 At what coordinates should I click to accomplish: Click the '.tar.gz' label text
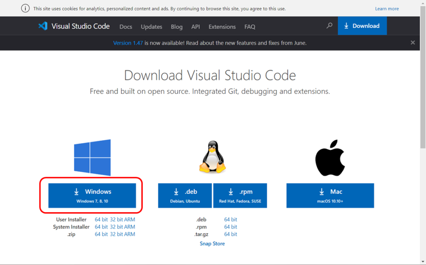pyautogui.click(x=201, y=234)
